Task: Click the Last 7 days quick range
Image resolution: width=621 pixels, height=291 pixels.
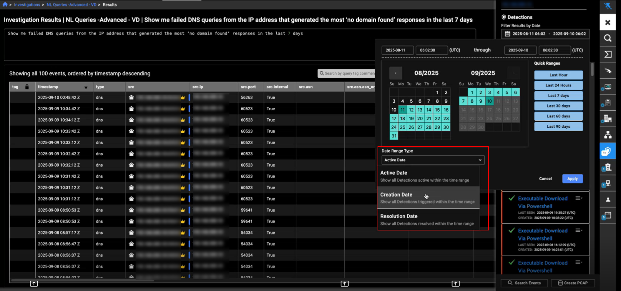Action: coord(558,96)
